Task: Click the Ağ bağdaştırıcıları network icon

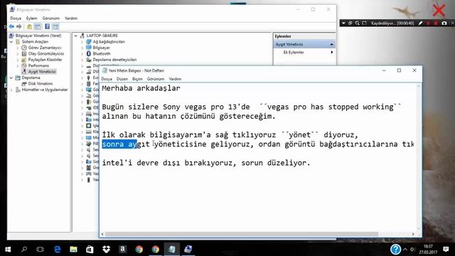Action: pyautogui.click(x=88, y=42)
